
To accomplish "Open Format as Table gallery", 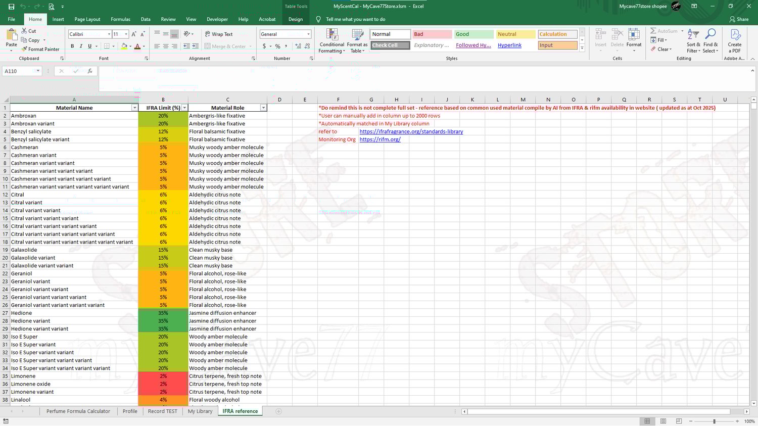I will 357,40.
